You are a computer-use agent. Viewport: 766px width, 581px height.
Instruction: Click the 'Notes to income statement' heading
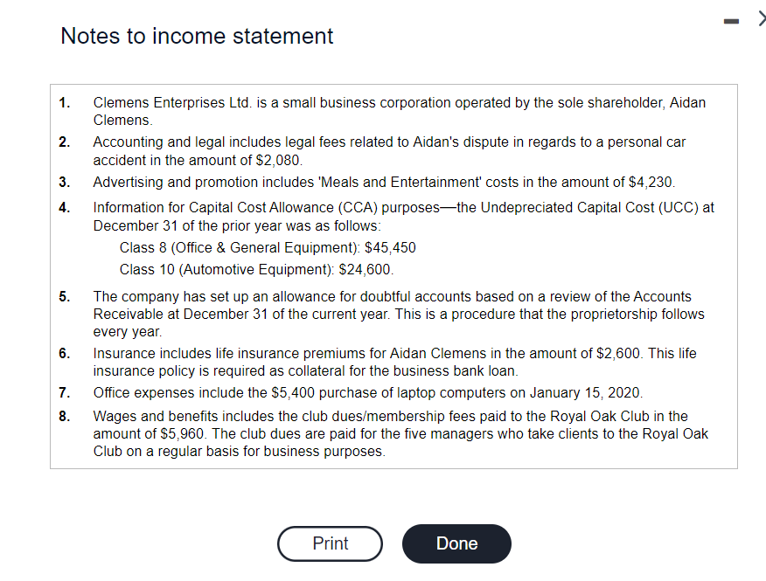click(196, 37)
